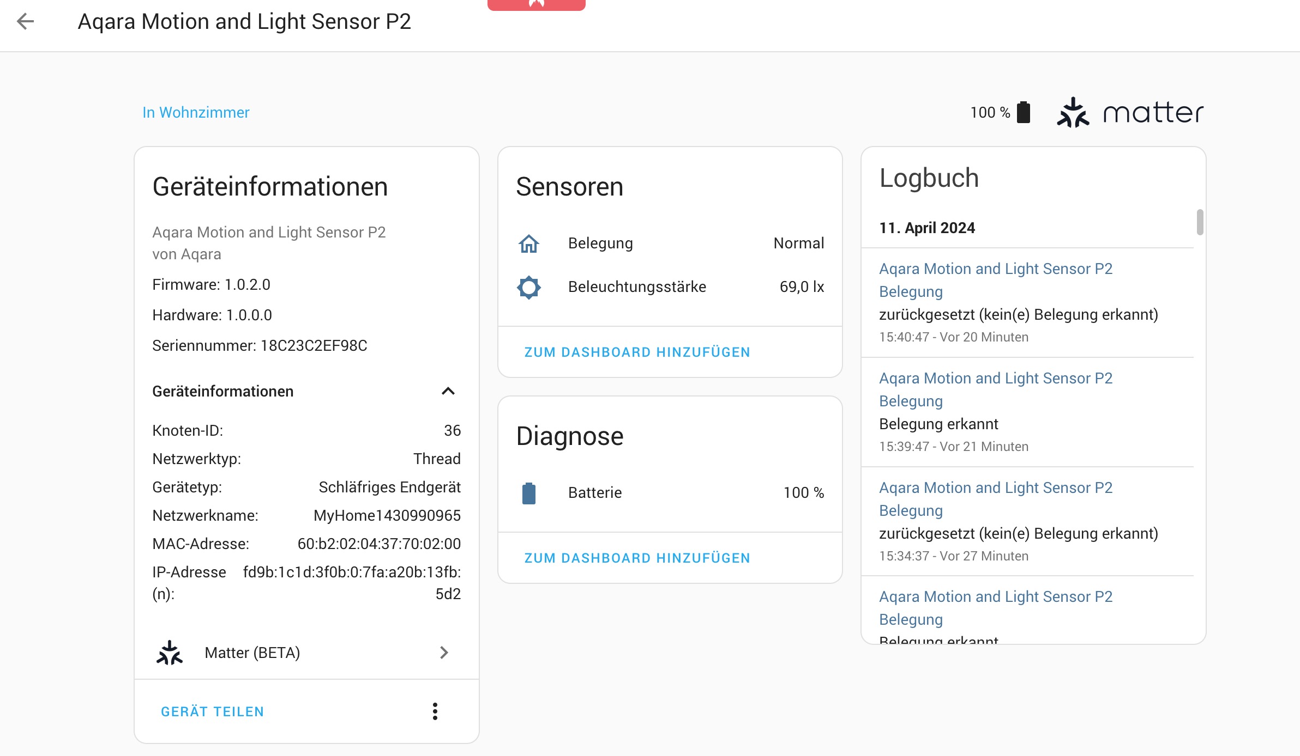
Task: Click the brightness icon beside Beleuchtungsstärke
Action: 528,287
